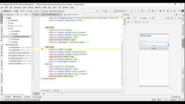
Task: Open the app run configuration dropdown
Action: (x=106, y=11)
